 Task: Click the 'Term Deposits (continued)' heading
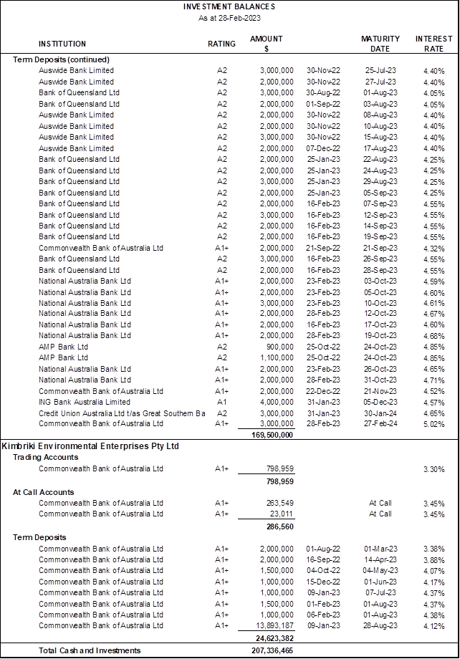62,59
